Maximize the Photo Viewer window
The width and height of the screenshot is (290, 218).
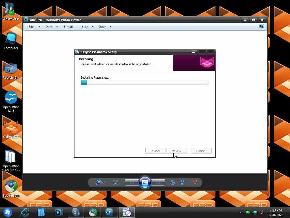click(253, 20)
